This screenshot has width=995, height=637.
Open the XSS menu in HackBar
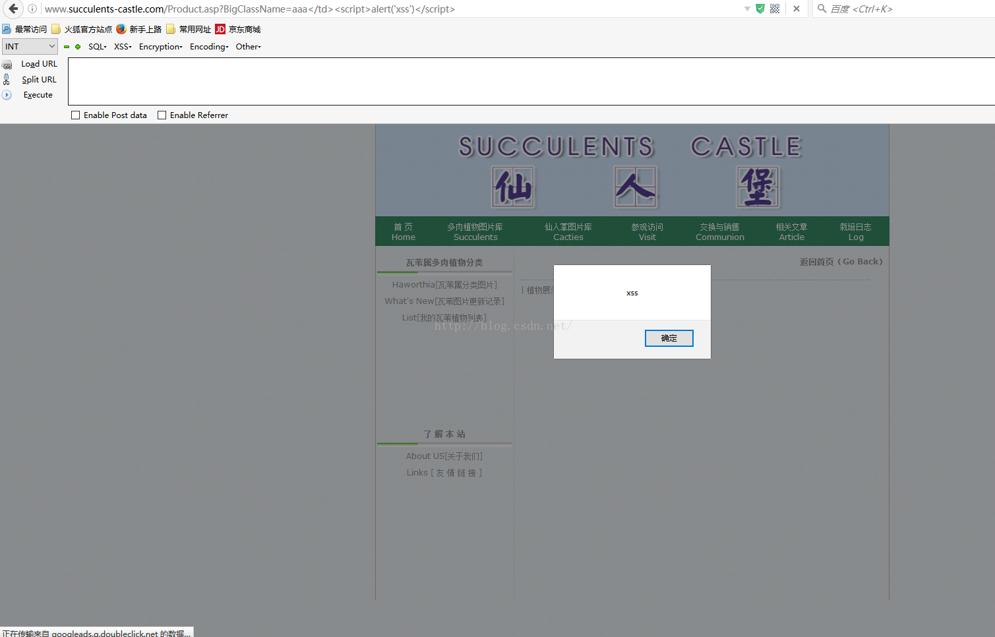123,47
